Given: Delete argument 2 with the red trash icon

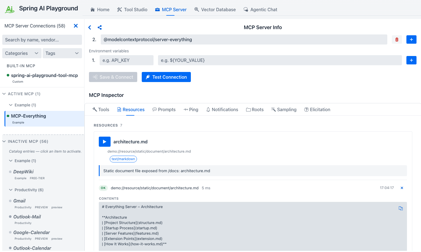Looking at the screenshot, I should (x=397, y=39).
